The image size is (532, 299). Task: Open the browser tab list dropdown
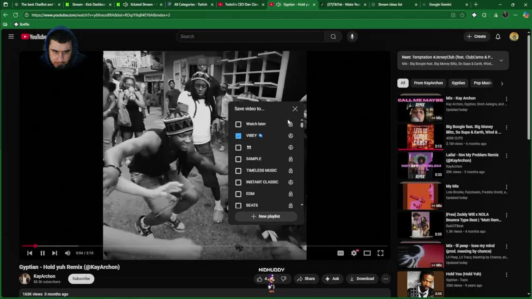[x=5, y=5]
